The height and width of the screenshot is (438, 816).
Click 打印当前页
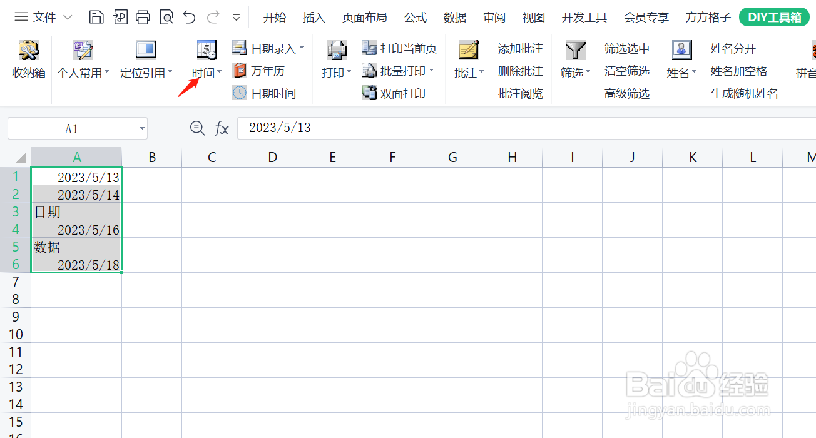point(399,48)
